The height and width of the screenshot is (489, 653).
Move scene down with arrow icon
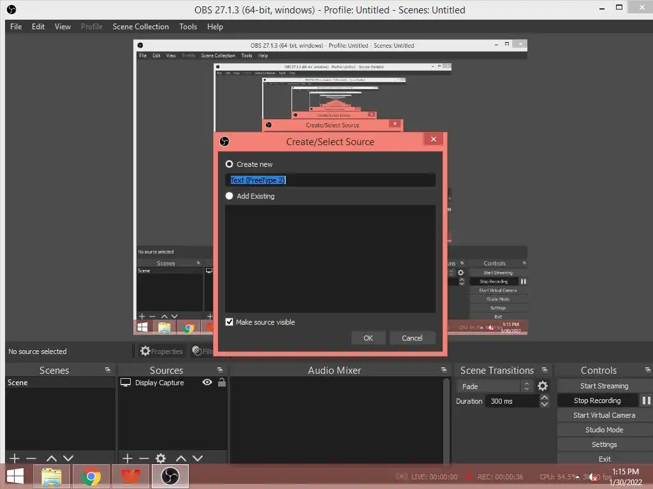coord(68,458)
